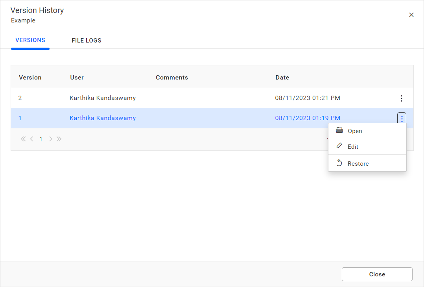
Task: Go to the previous page in pager
Action: coord(31,139)
